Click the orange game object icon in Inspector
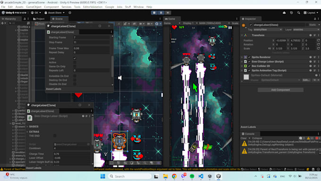 point(244,25)
